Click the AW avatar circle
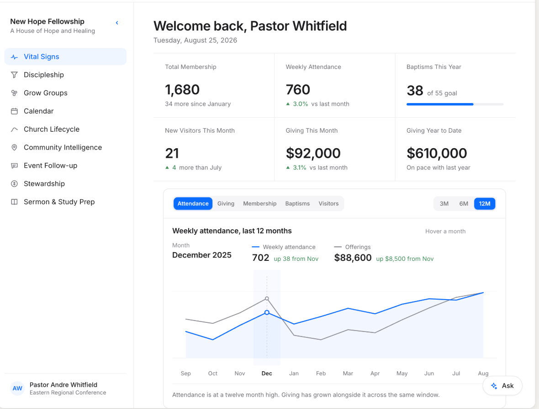 pyautogui.click(x=17, y=388)
